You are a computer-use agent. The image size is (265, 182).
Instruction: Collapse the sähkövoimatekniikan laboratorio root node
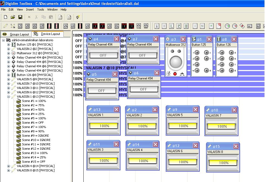coord(3,40)
